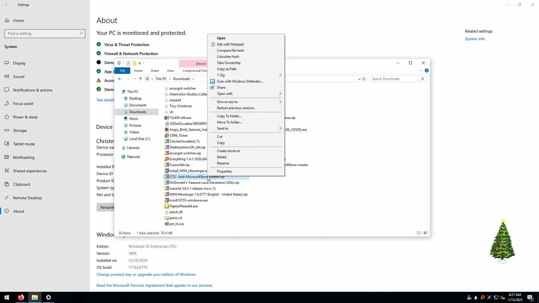Switch to details view in status bar

point(419,233)
